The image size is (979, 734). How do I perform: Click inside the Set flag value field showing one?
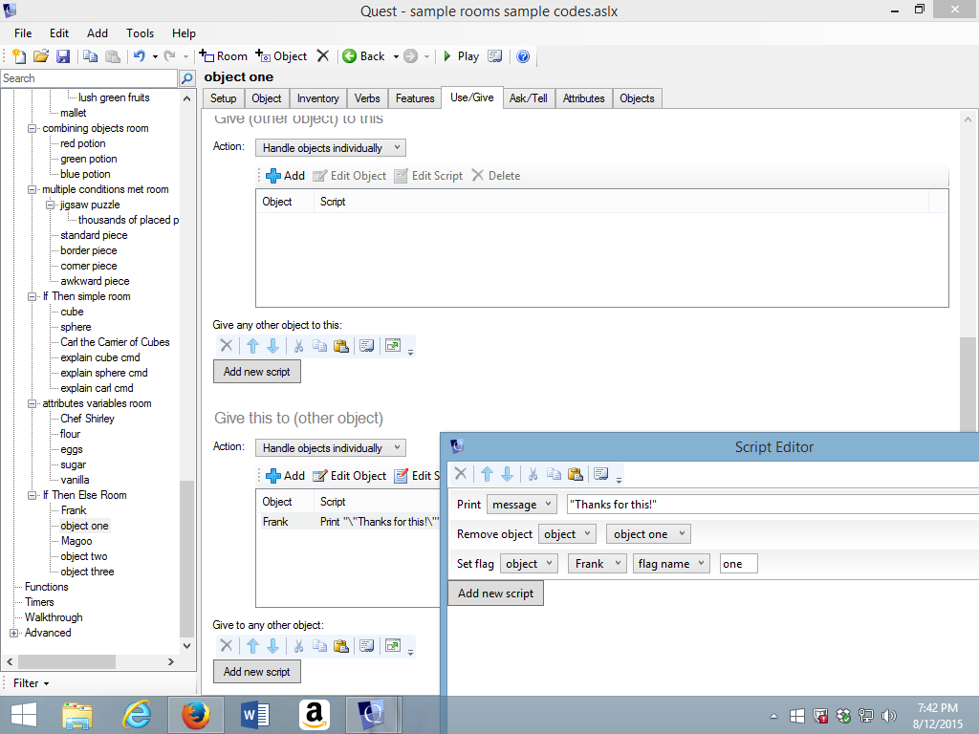pos(738,564)
